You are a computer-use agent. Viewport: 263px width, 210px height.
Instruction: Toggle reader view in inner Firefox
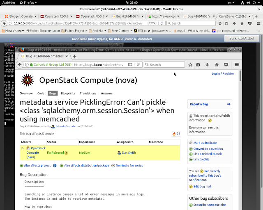130,65
